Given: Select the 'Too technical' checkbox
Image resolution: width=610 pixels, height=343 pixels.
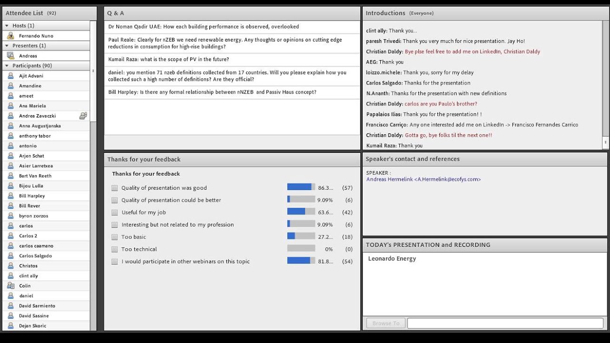Looking at the screenshot, I should point(114,249).
